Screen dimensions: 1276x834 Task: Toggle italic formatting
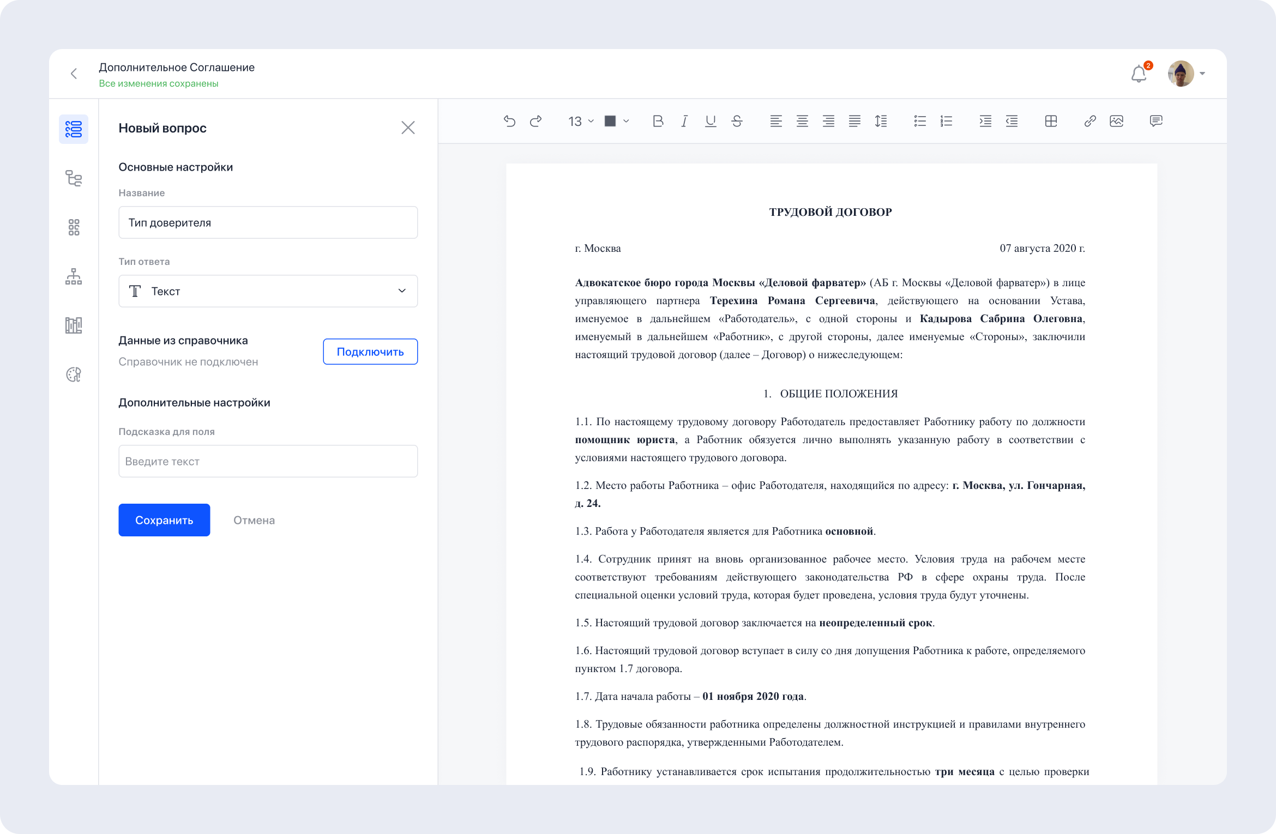pyautogui.click(x=684, y=121)
